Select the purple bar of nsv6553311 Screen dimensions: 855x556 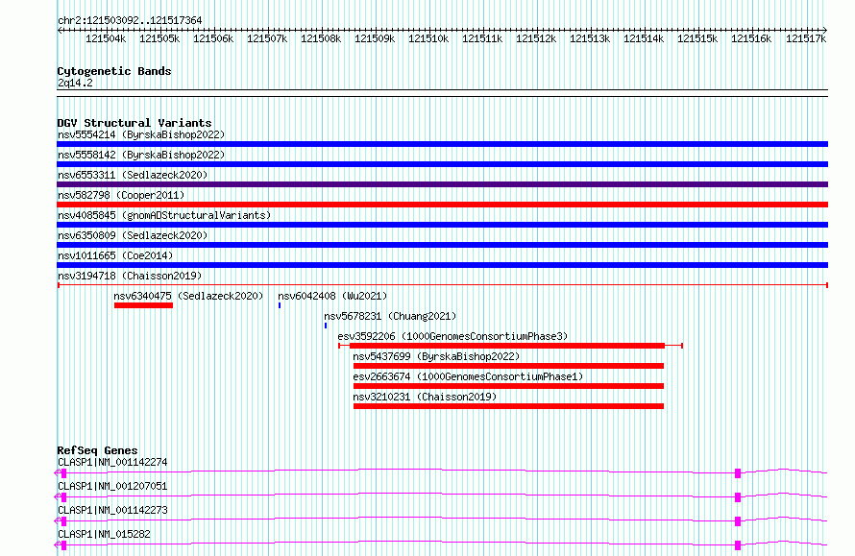[442, 184]
